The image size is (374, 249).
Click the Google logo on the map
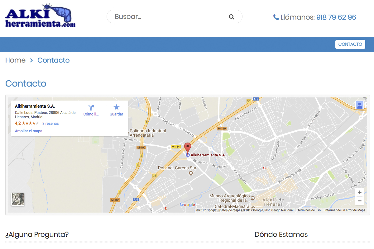click(x=188, y=205)
